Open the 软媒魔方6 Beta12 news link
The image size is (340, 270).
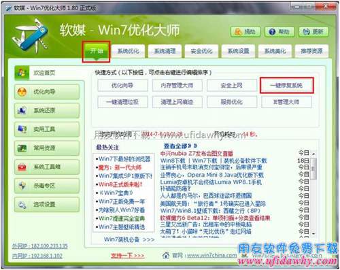pyautogui.click(x=216, y=218)
